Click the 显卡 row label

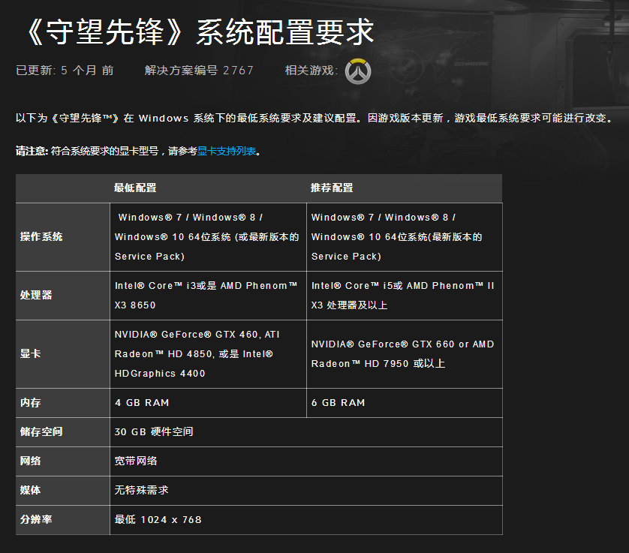[x=31, y=353]
